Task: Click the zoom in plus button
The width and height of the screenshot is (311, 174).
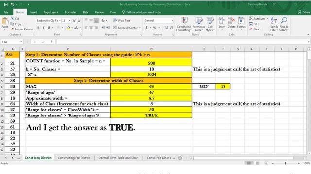Action: (299, 163)
